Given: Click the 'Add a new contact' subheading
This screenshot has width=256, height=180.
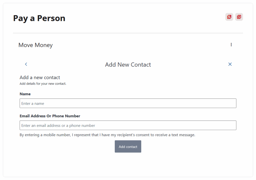Looking at the screenshot, I should [40, 77].
